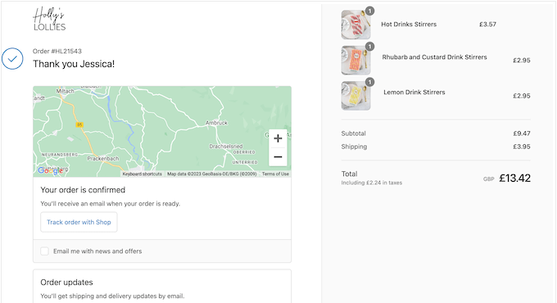Screen dimensions: 557x303
Task: Click quantity badge on Lemon Drink Stirrers
Action: 369,82
